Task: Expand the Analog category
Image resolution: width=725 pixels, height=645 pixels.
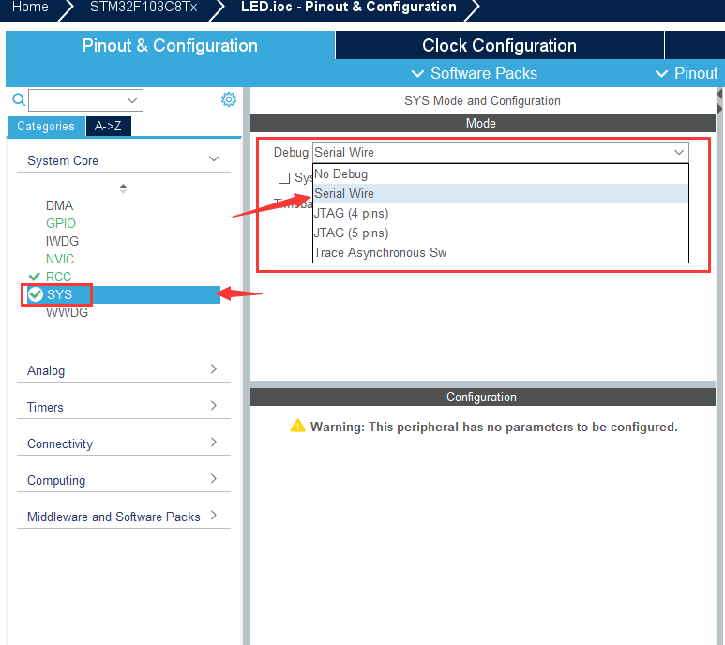Action: tap(214, 369)
